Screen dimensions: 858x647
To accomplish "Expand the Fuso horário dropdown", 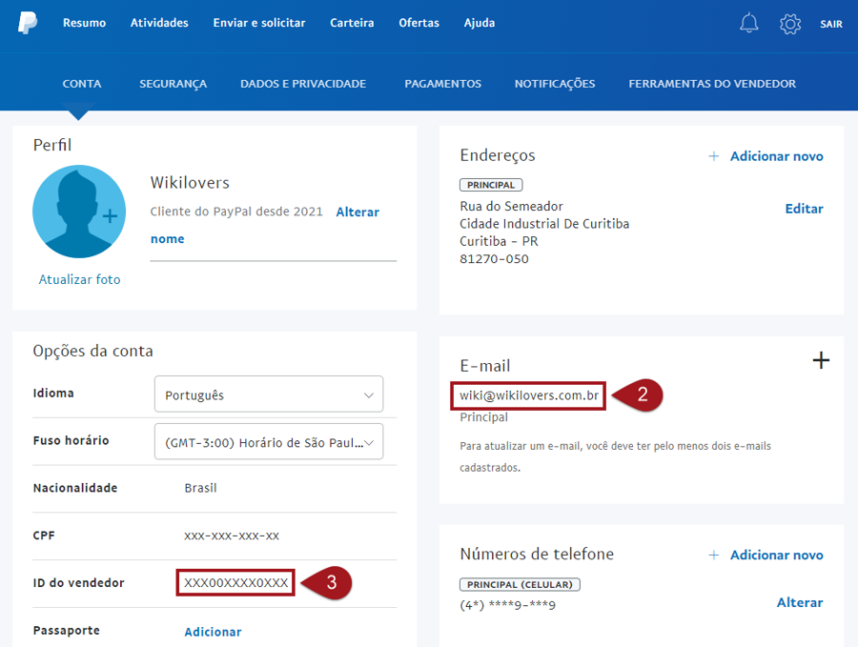I will 268,442.
